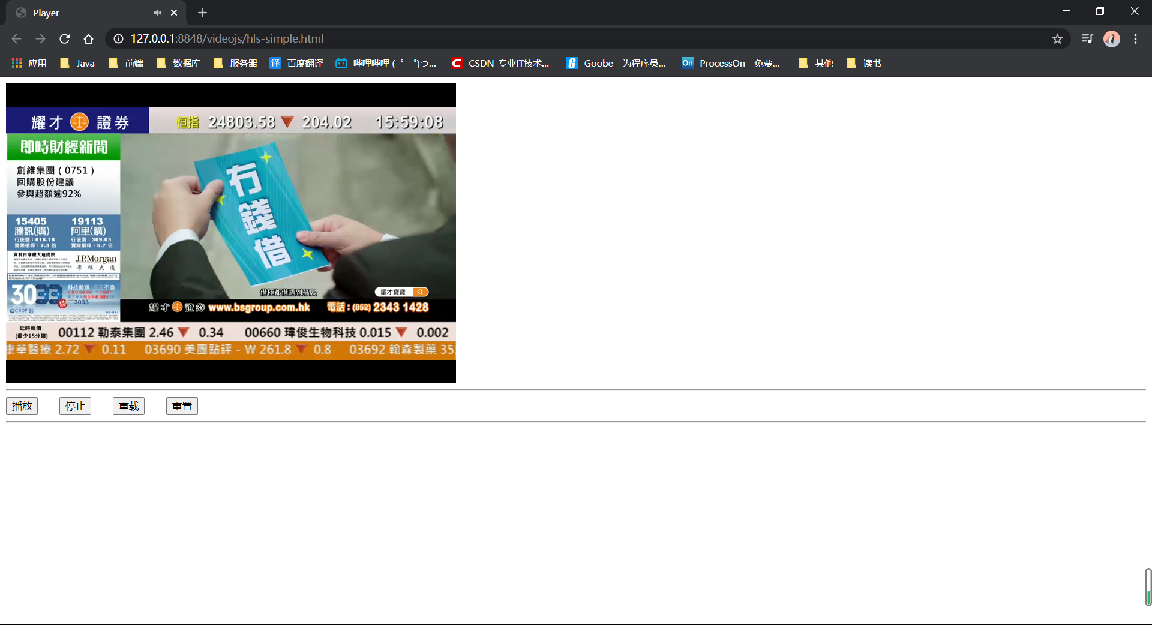
Task: Click the 重置 reset button
Action: coord(182,406)
